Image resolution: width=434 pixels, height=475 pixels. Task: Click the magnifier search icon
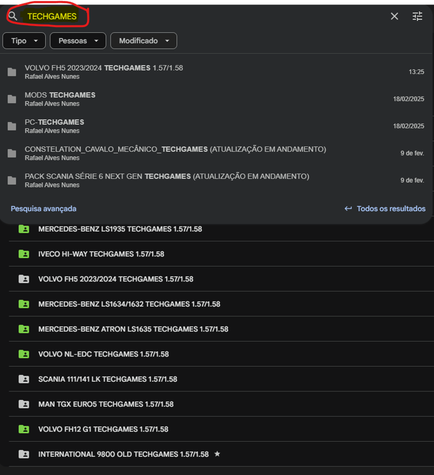(12, 16)
